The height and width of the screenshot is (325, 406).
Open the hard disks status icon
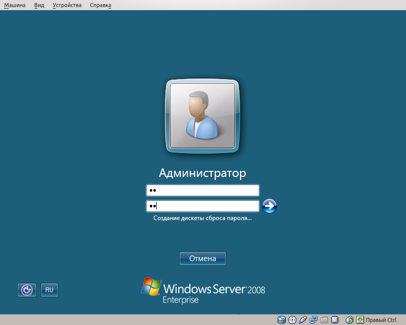(x=281, y=320)
